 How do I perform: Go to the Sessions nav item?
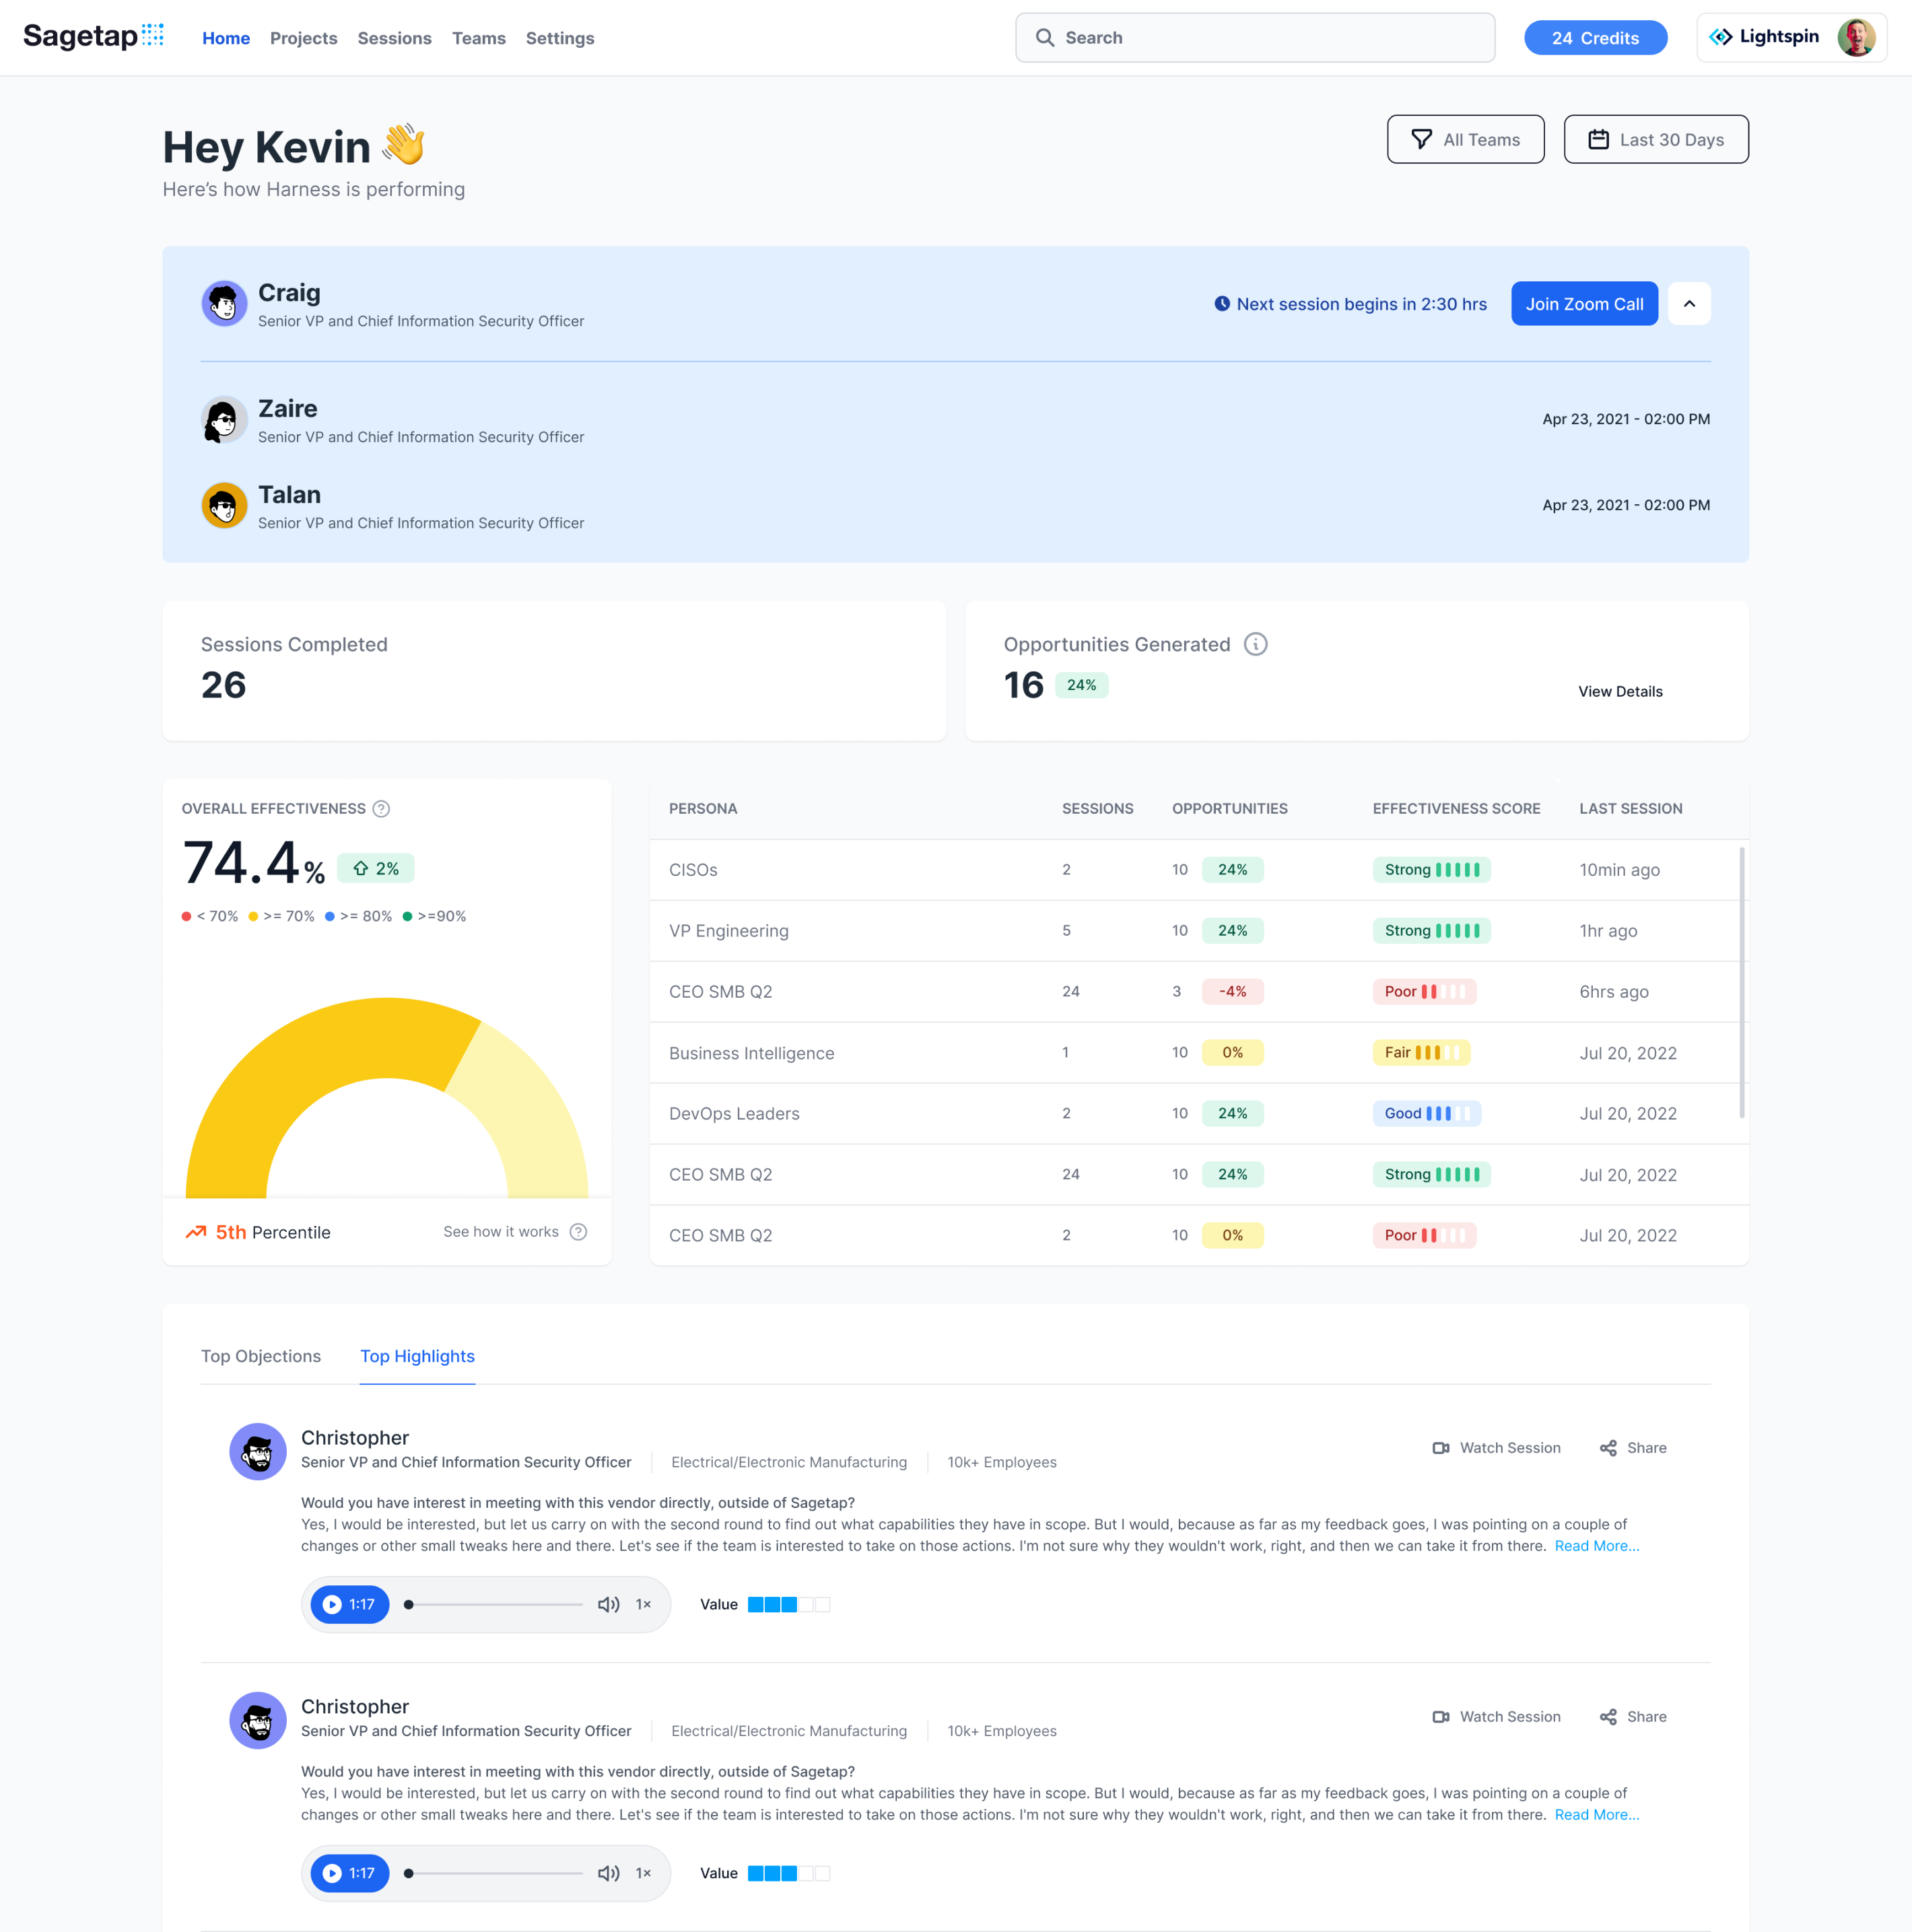394,38
